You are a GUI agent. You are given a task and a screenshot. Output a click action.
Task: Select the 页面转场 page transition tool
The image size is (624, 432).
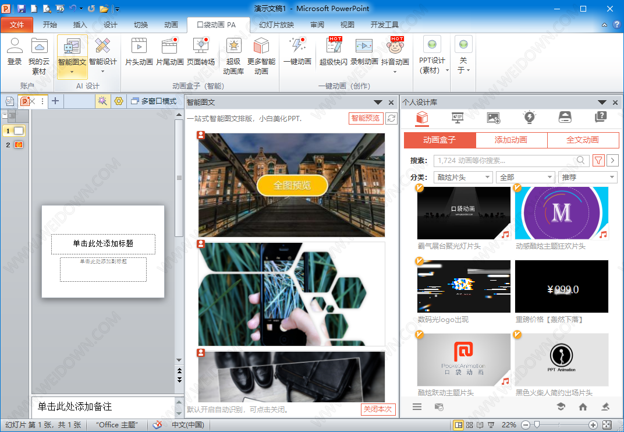201,52
